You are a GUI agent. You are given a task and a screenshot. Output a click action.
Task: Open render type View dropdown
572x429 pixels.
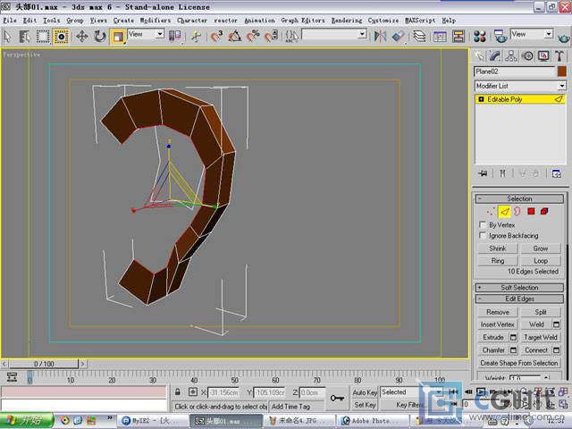point(532,34)
